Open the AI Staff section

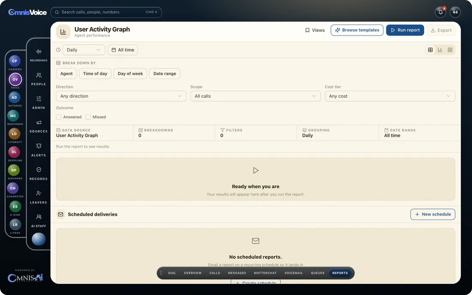(x=39, y=220)
